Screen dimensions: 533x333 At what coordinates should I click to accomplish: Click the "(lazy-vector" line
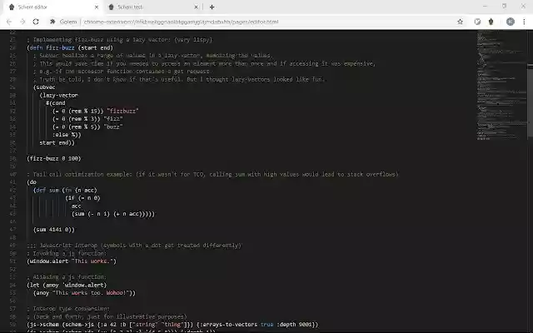point(59,96)
